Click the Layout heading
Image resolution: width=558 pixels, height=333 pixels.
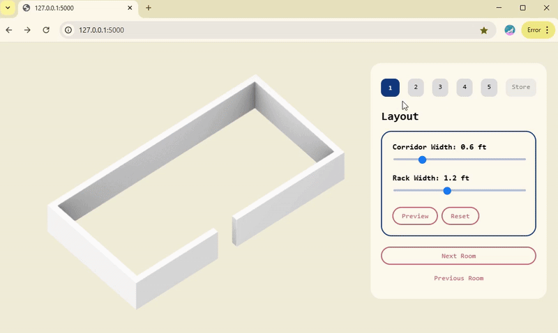click(400, 116)
